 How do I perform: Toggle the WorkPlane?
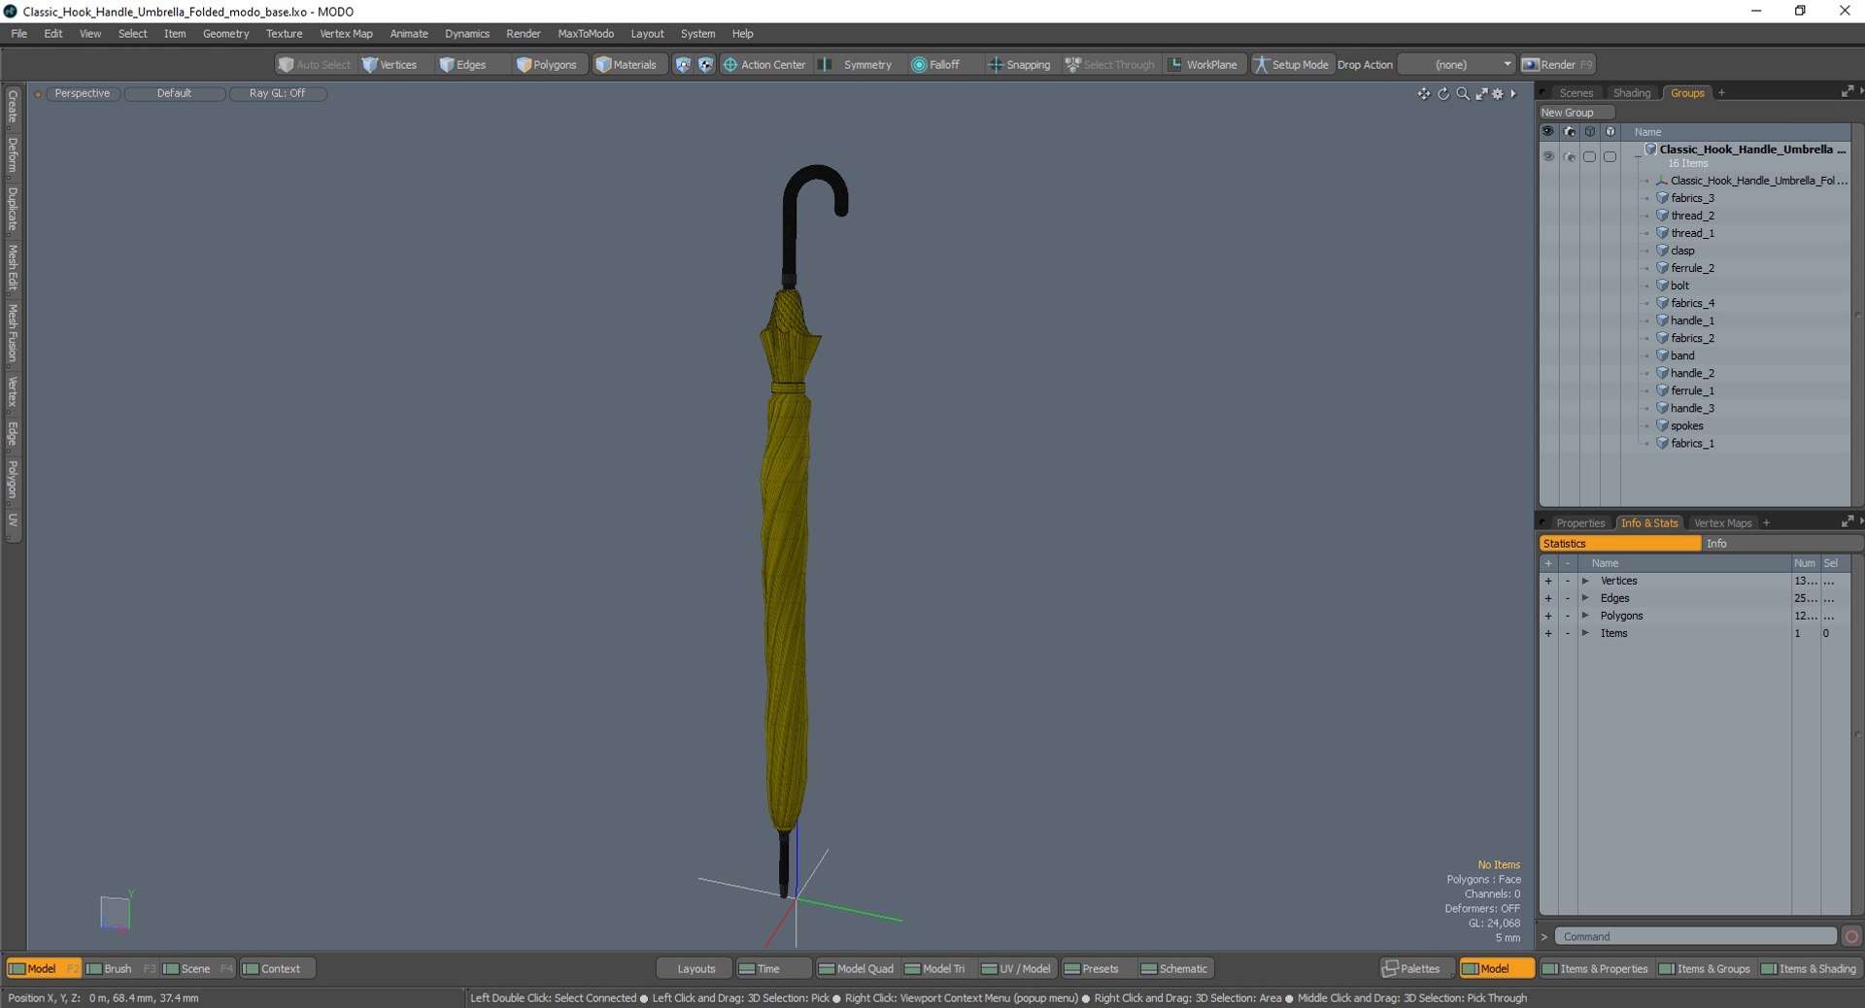coord(1203,65)
